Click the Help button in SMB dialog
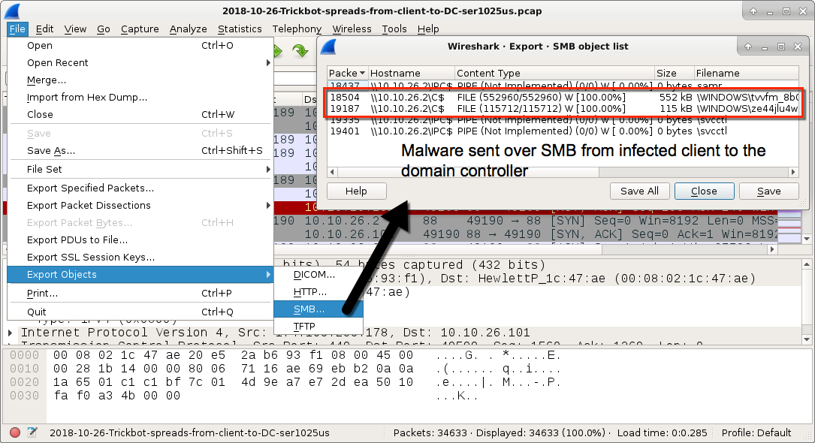 (x=357, y=191)
